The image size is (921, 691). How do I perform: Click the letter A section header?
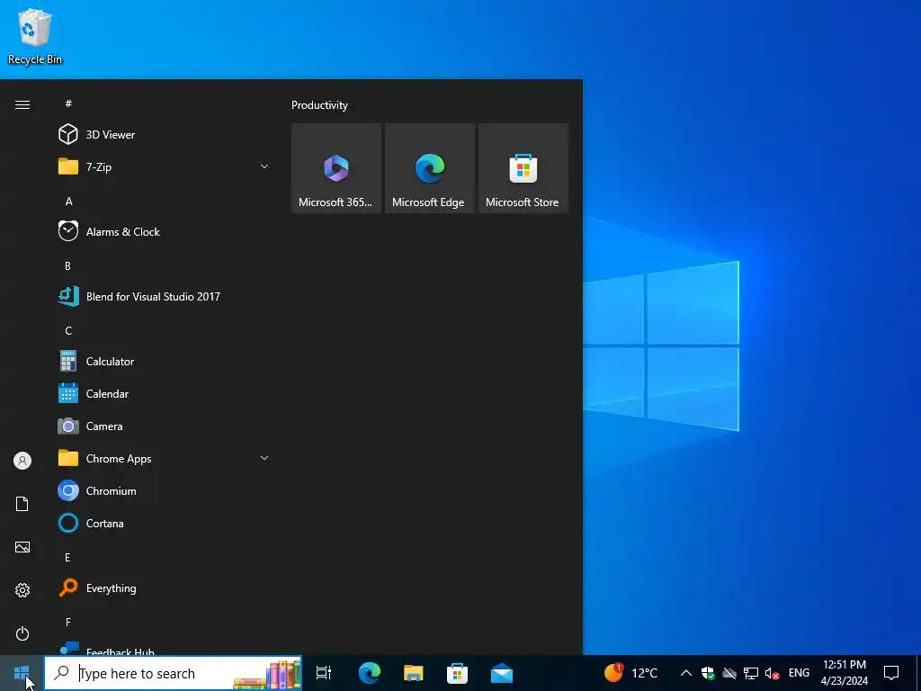[x=68, y=202]
